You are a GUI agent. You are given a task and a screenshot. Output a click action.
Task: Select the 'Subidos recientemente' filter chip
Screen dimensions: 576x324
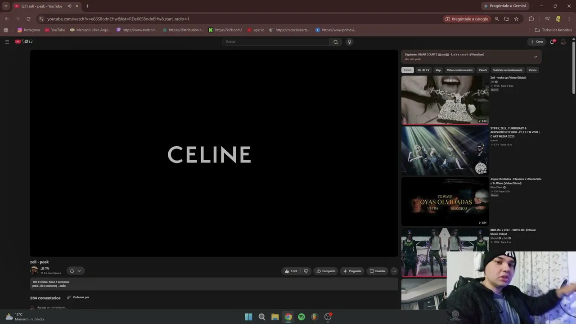[x=508, y=70]
